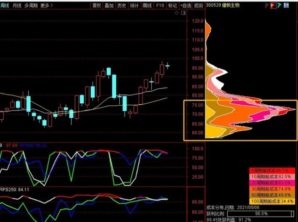This screenshot has height=222, width=298.
Task: Select the 5周期前成本 red legend swatch
Action: tap(272, 170)
